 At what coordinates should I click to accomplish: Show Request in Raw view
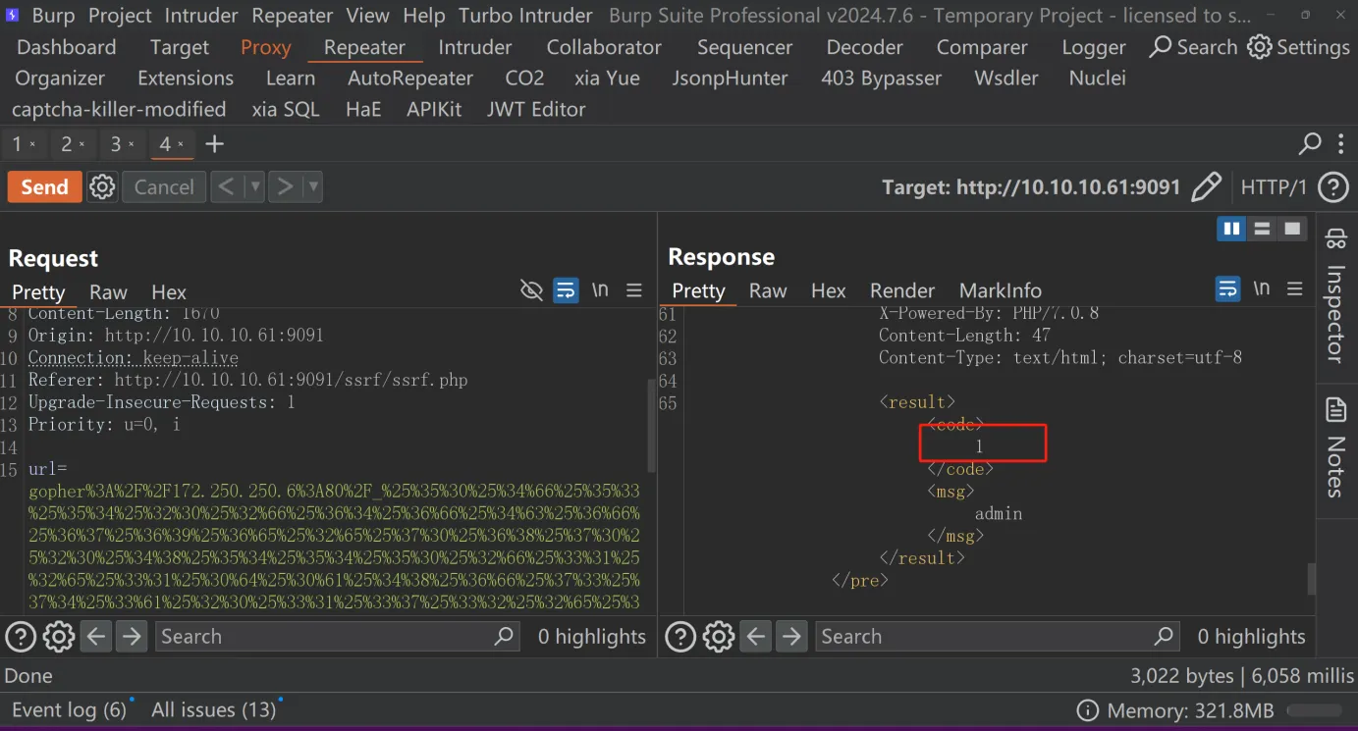click(108, 291)
